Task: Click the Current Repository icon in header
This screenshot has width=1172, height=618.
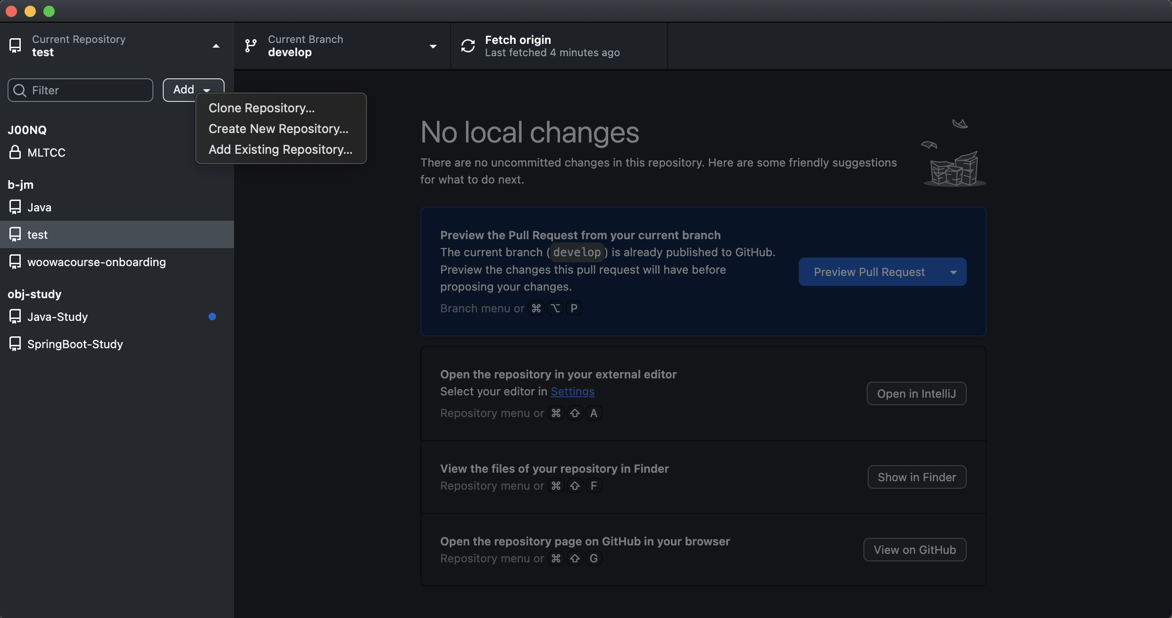Action: coord(15,46)
